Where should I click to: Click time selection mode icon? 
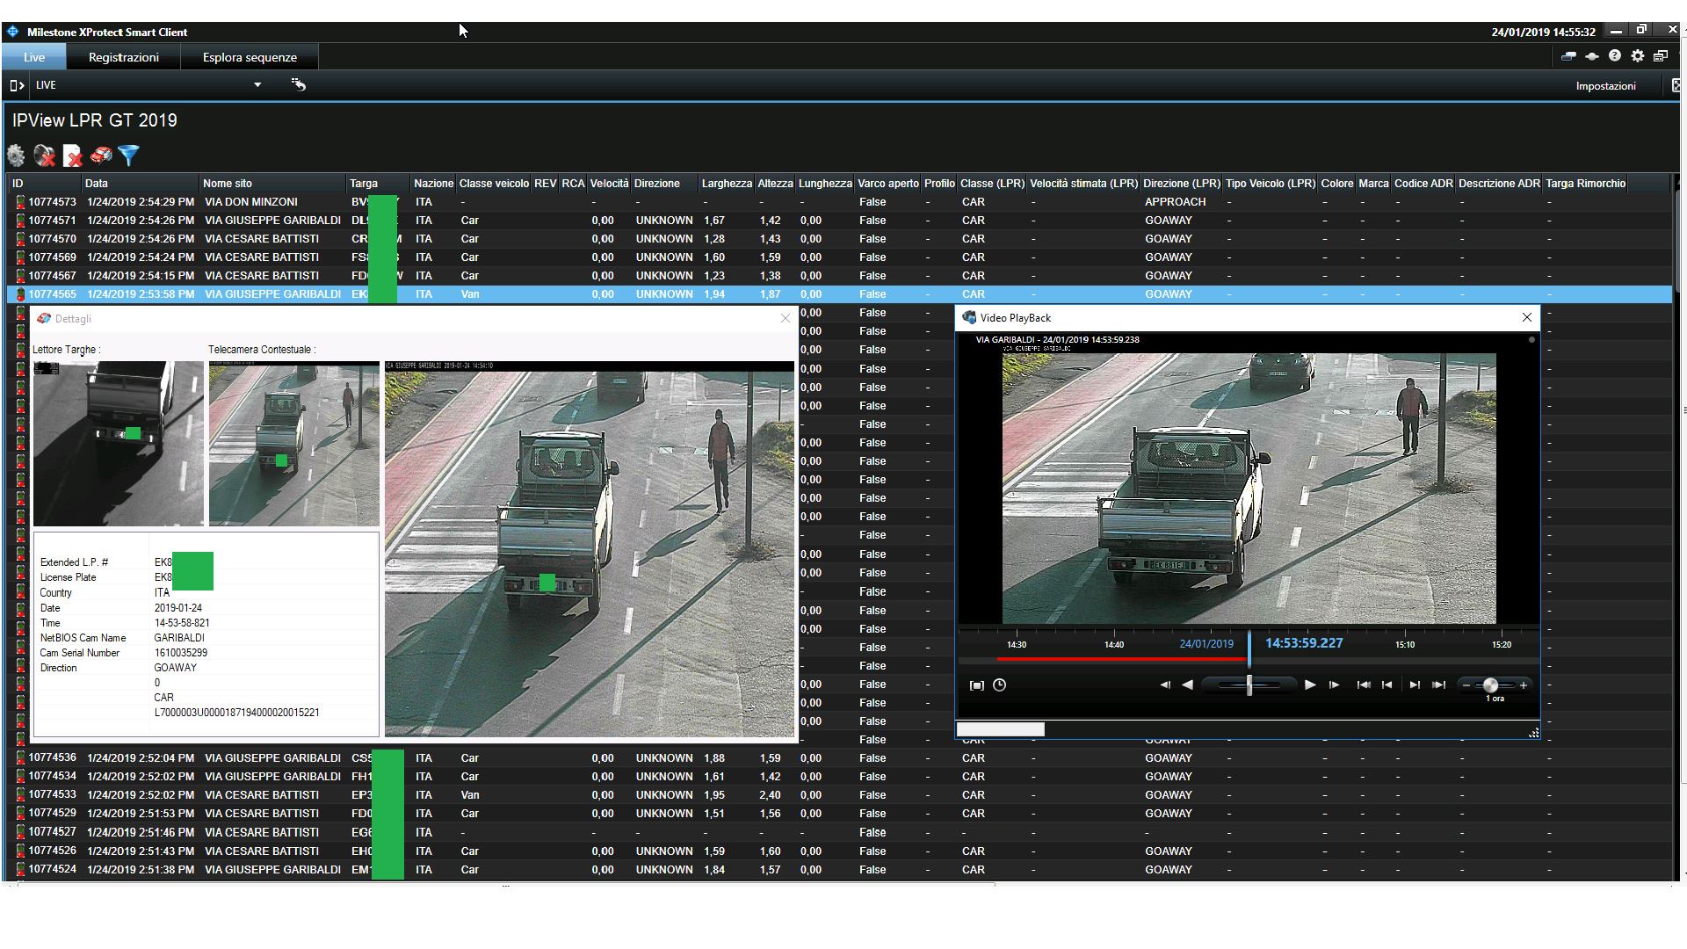click(x=976, y=685)
